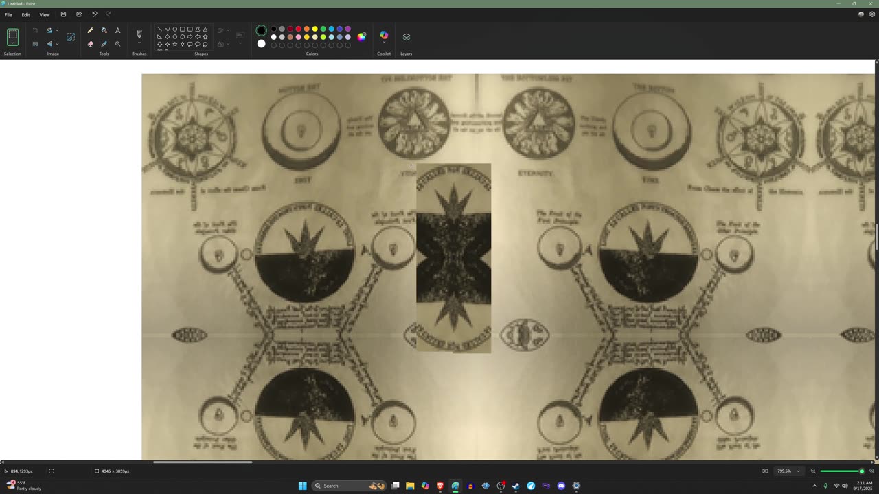
Task: Select the Color picker eyedropper
Action: 104,44
